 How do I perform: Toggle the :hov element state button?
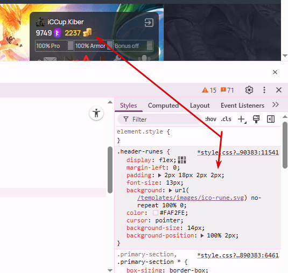210,119
